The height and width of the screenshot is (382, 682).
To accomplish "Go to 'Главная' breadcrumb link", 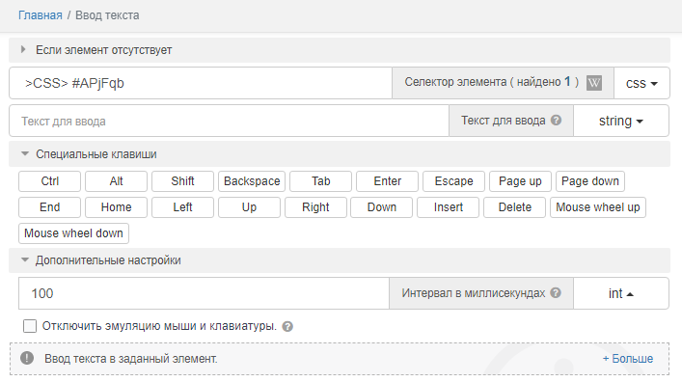I will pos(40,15).
